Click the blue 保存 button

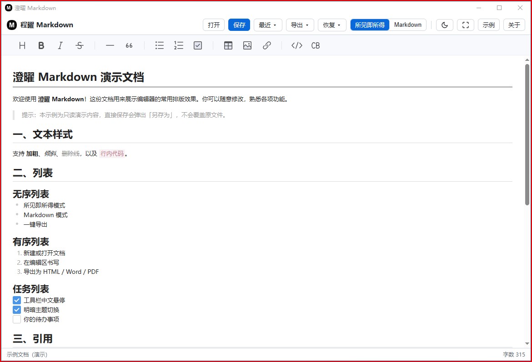(x=239, y=25)
